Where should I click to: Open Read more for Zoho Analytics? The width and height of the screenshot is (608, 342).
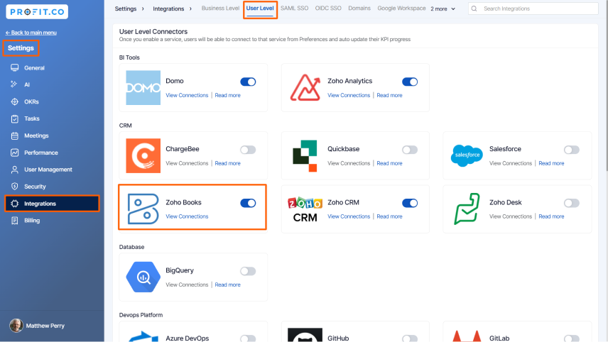(x=389, y=95)
